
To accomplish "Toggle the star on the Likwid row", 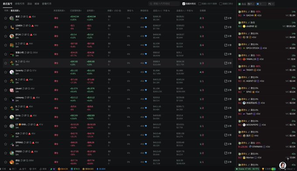I will coord(6,90).
